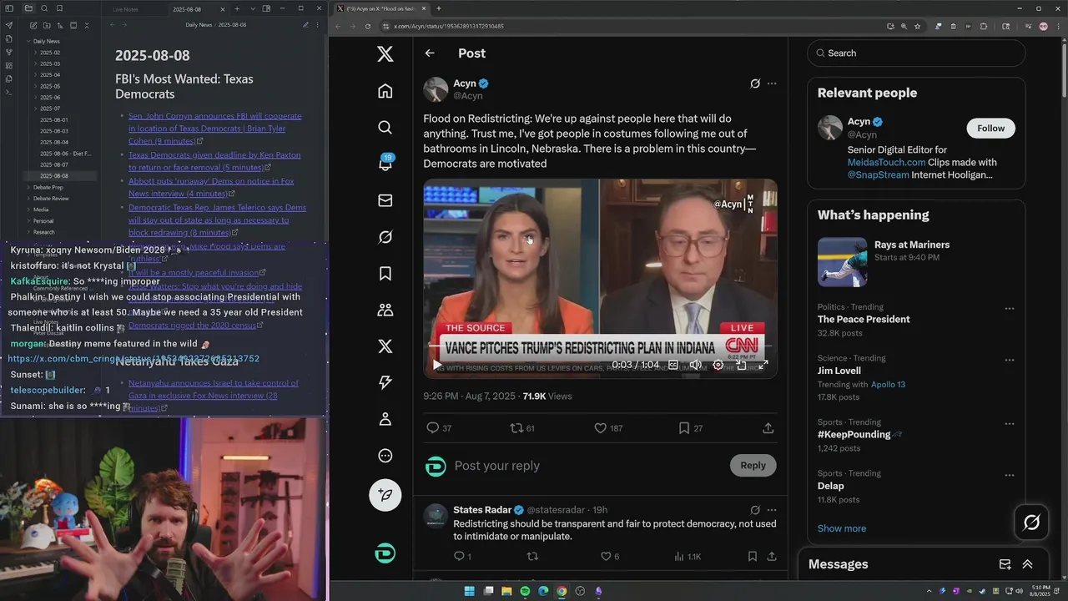Toggle Obsidian left sidebar
The width and height of the screenshot is (1068, 601).
pos(9,8)
